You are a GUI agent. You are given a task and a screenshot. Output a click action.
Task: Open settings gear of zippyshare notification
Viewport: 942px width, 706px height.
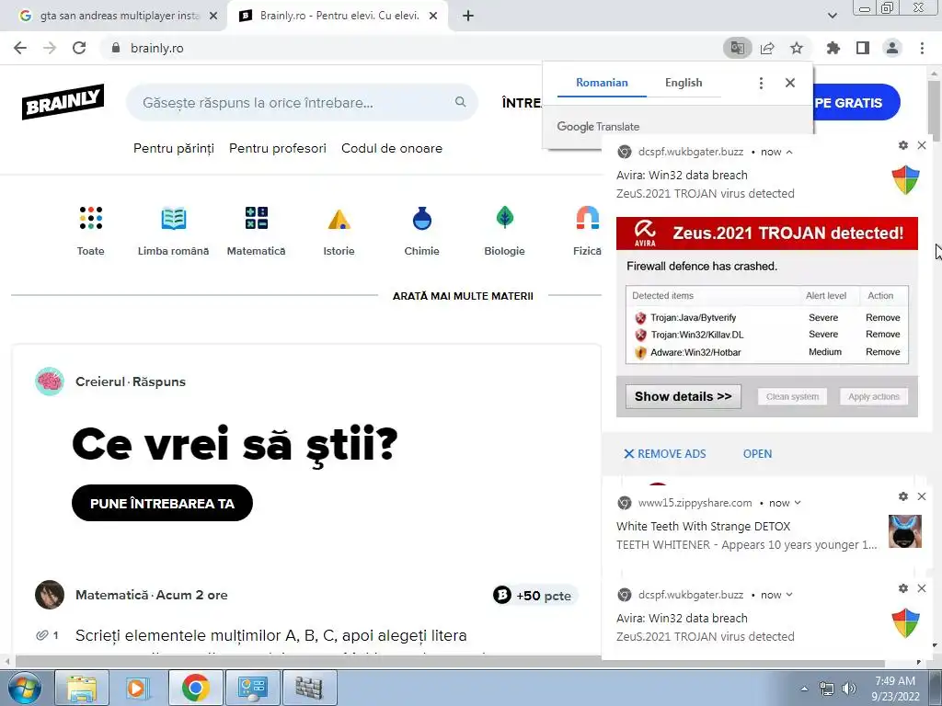pos(903,496)
